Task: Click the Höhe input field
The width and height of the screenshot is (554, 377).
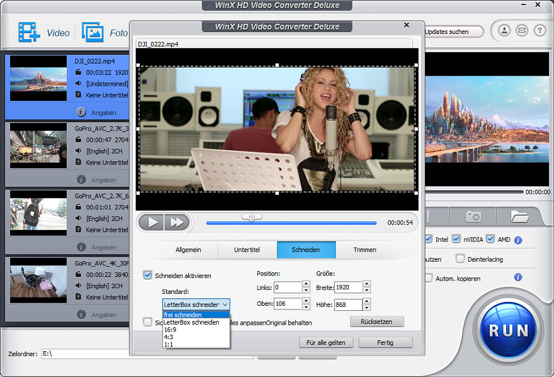Action: pyautogui.click(x=348, y=304)
